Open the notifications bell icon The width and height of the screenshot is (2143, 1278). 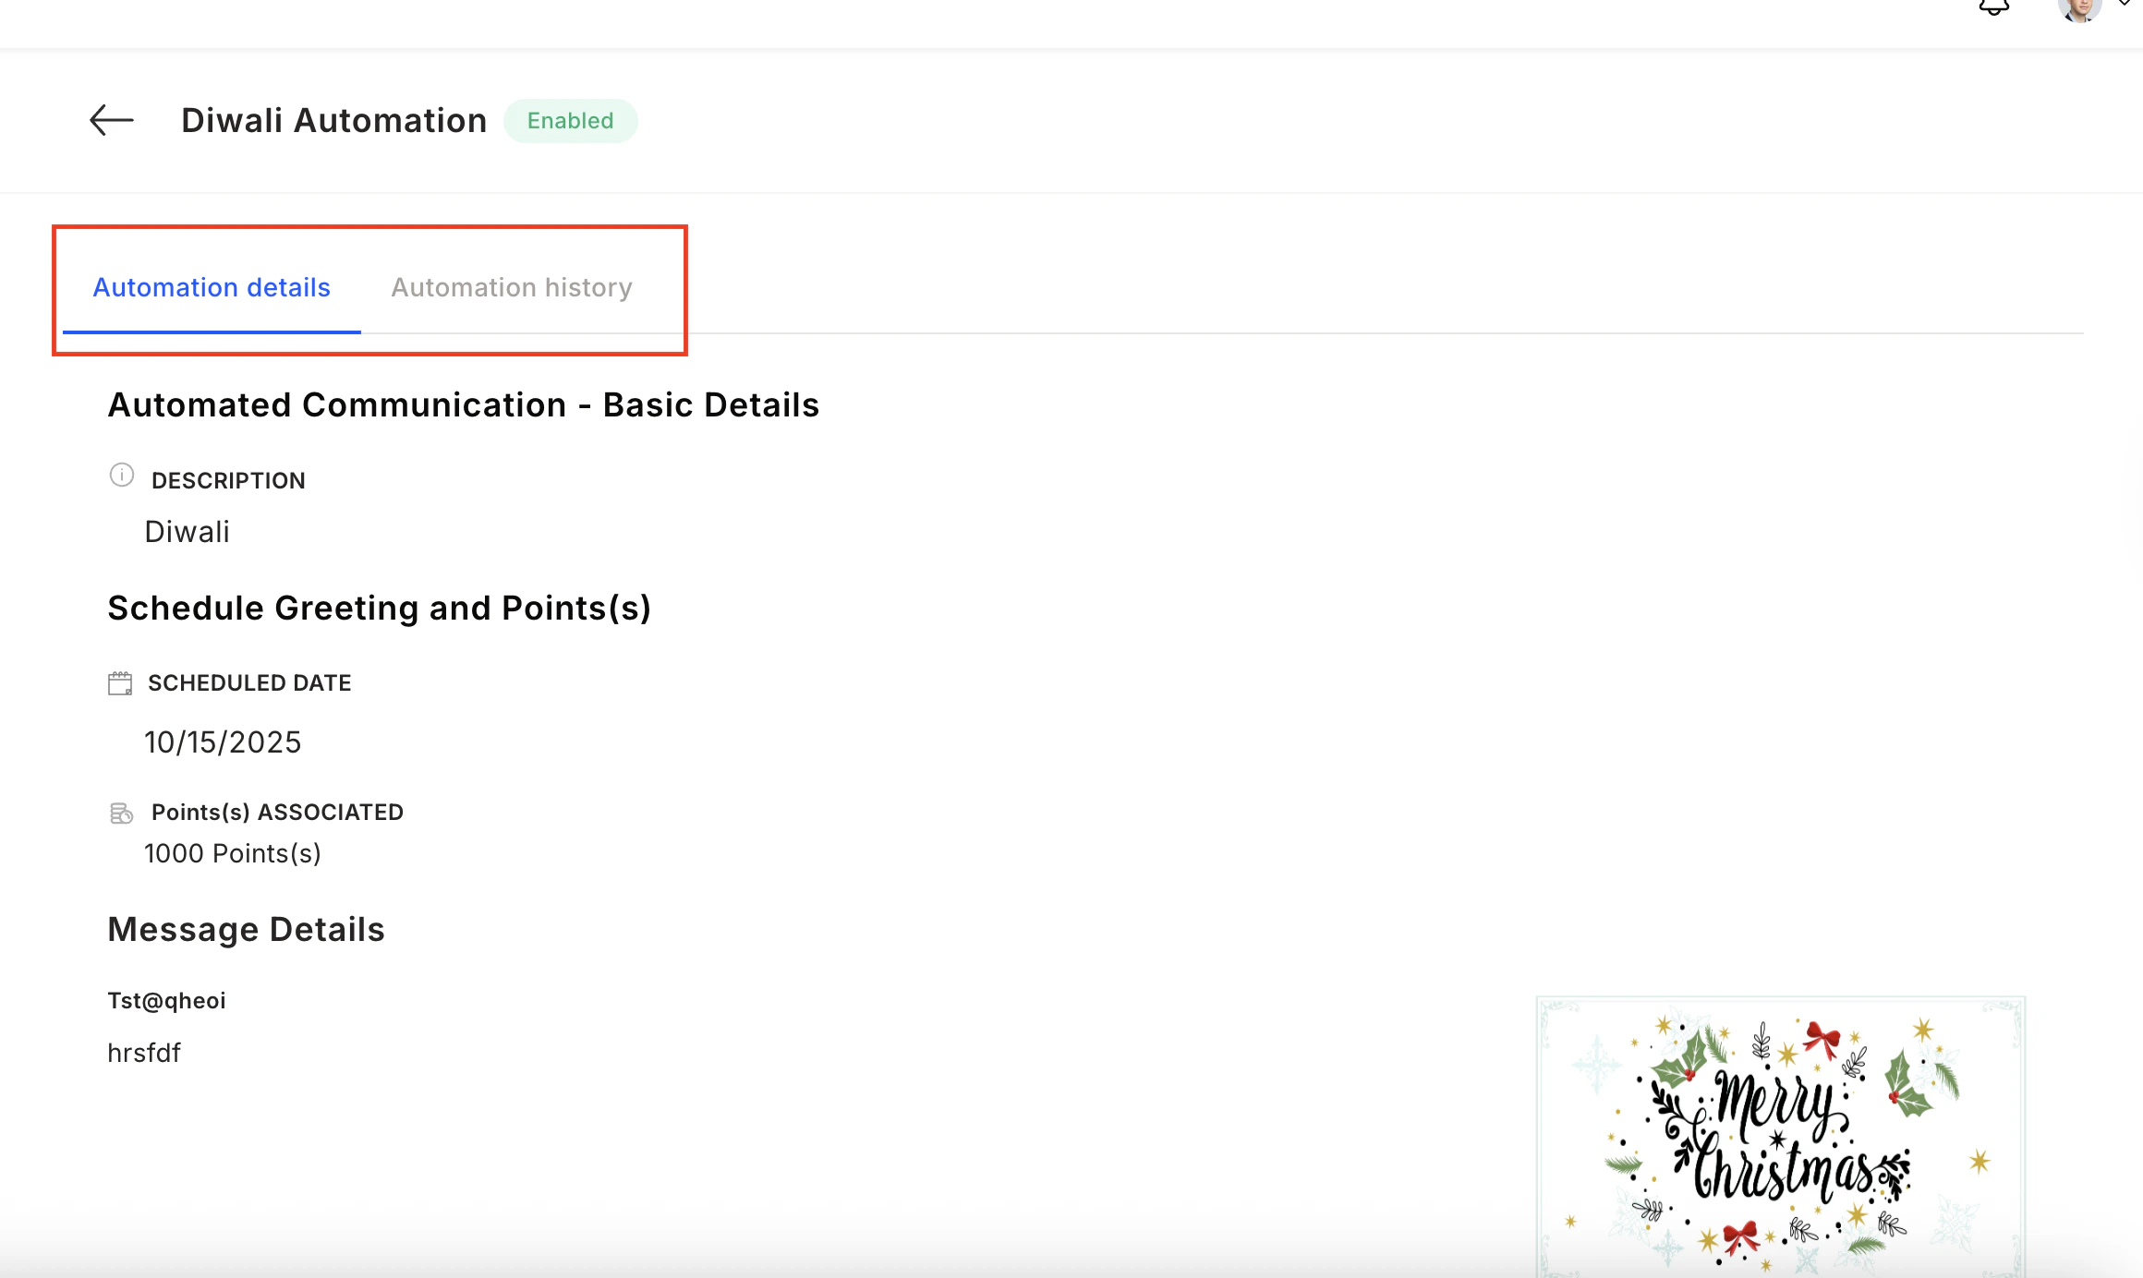1994,6
